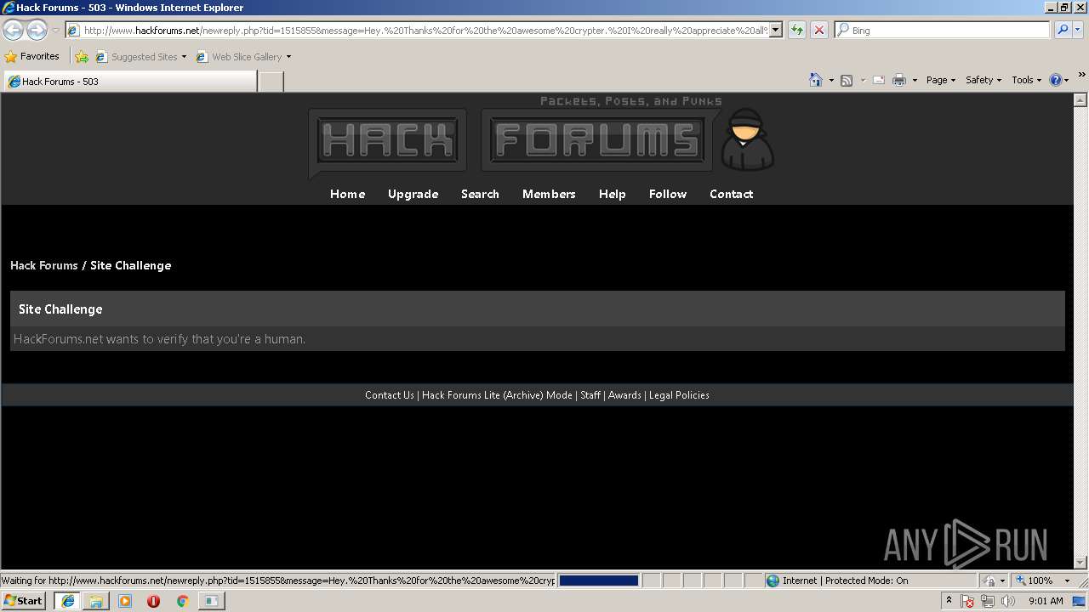This screenshot has width=1089, height=612.
Task: Open recent pages dropdown arrow
Action: coord(55,31)
